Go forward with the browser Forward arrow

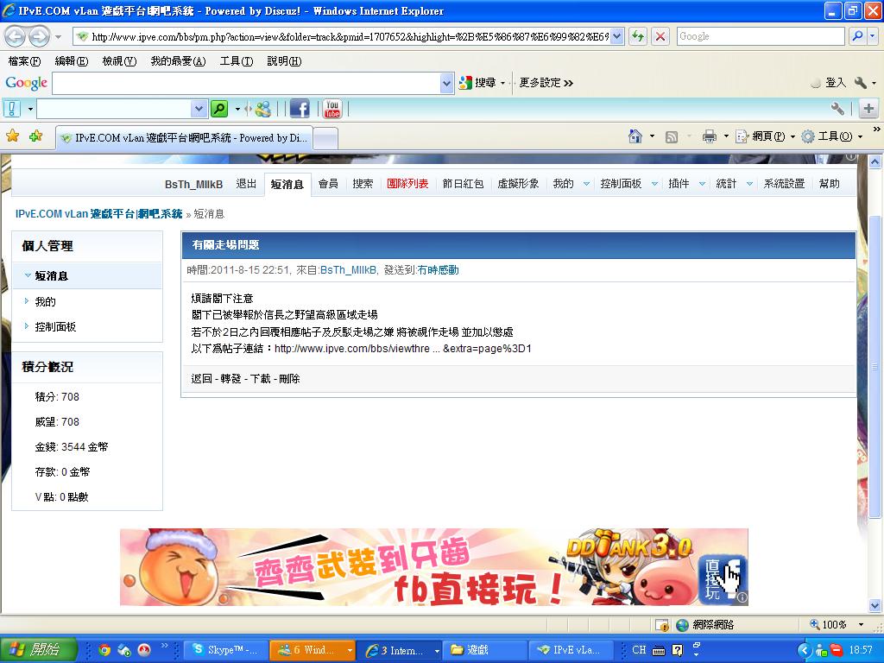[x=39, y=36]
